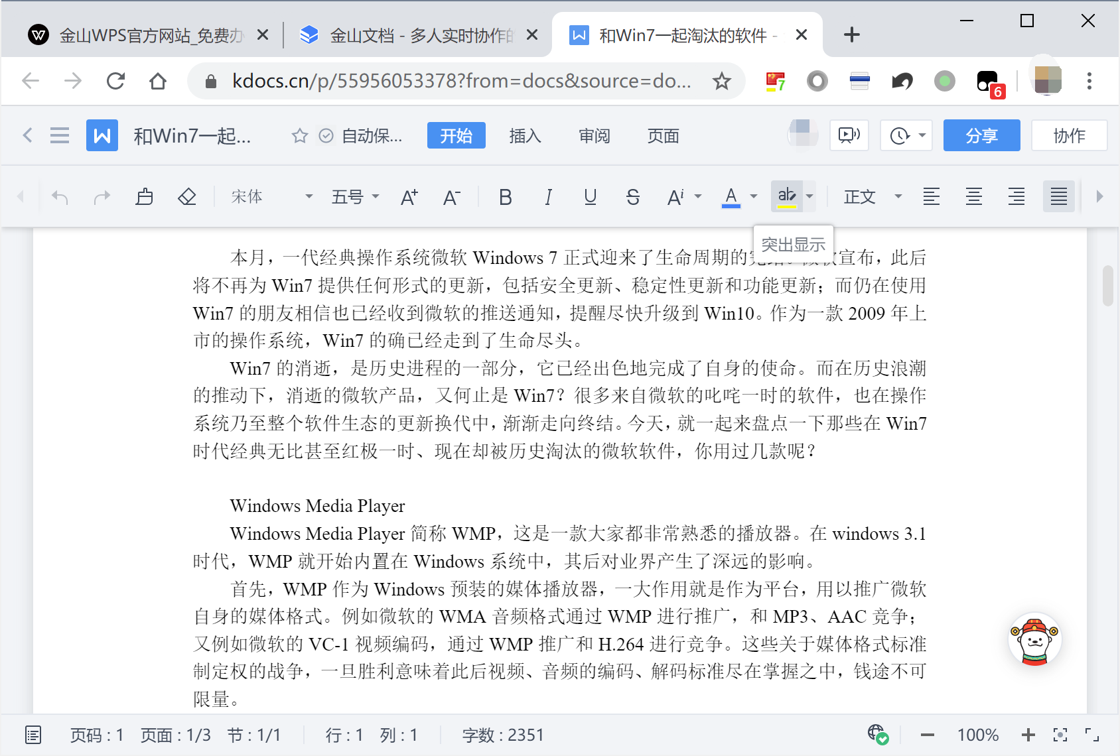Align text left
Image resolution: width=1120 pixels, height=756 pixels.
[x=932, y=197]
